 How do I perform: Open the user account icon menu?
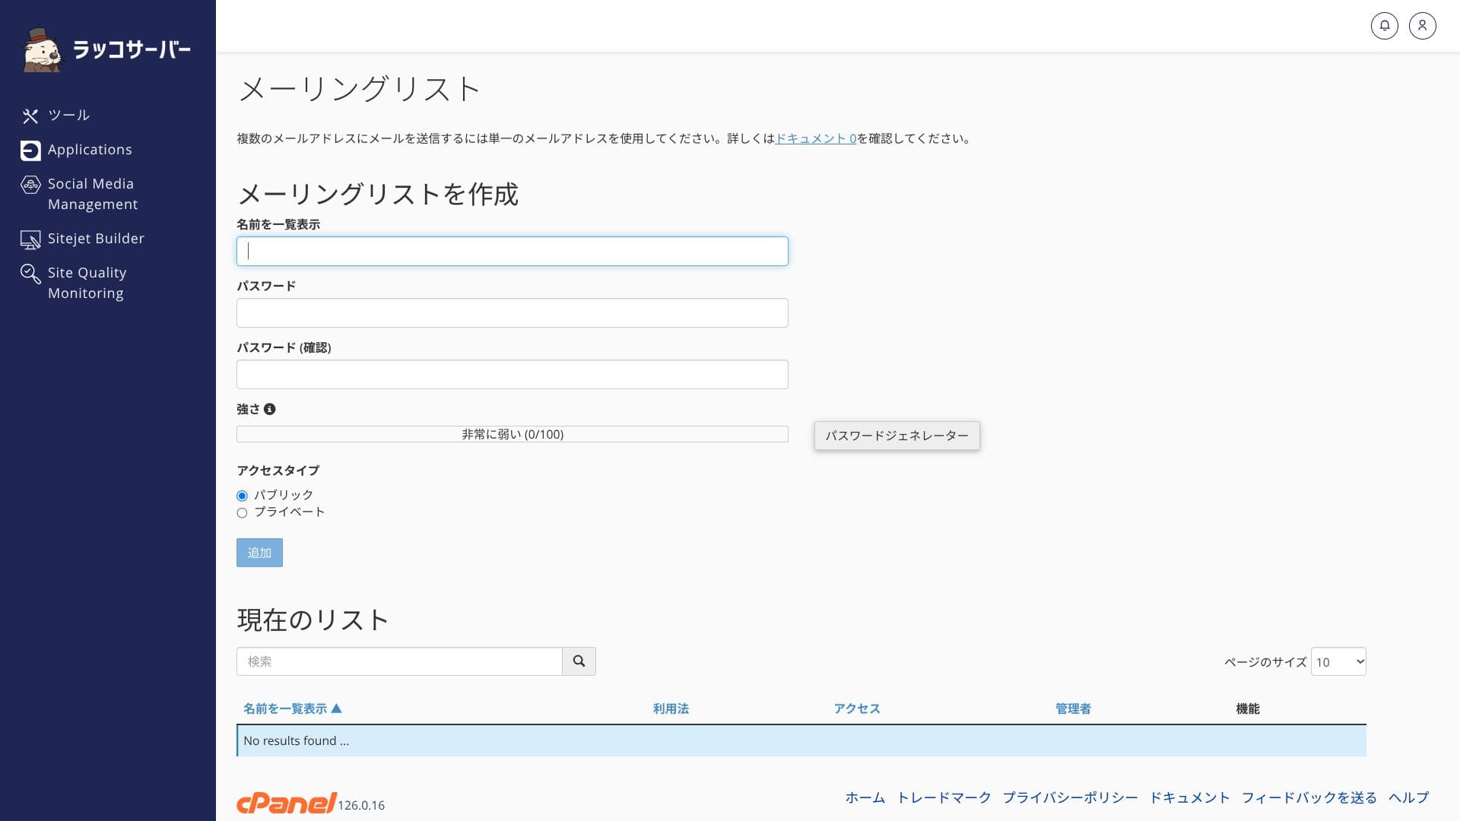pyautogui.click(x=1422, y=26)
